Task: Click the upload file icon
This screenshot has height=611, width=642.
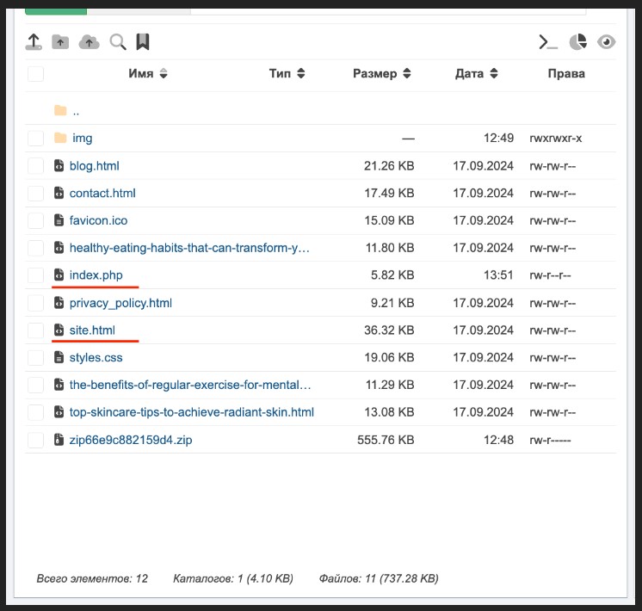Action: (34, 41)
